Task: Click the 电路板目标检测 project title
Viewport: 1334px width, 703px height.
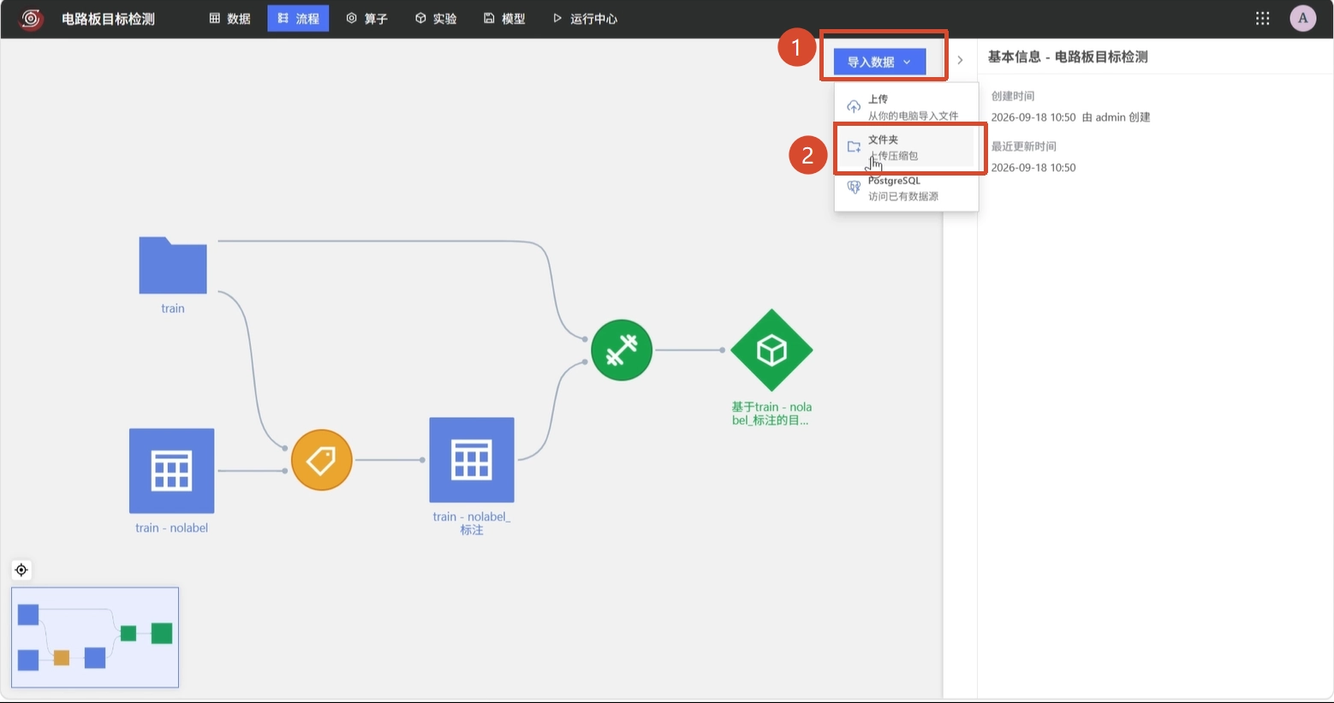Action: [108, 19]
